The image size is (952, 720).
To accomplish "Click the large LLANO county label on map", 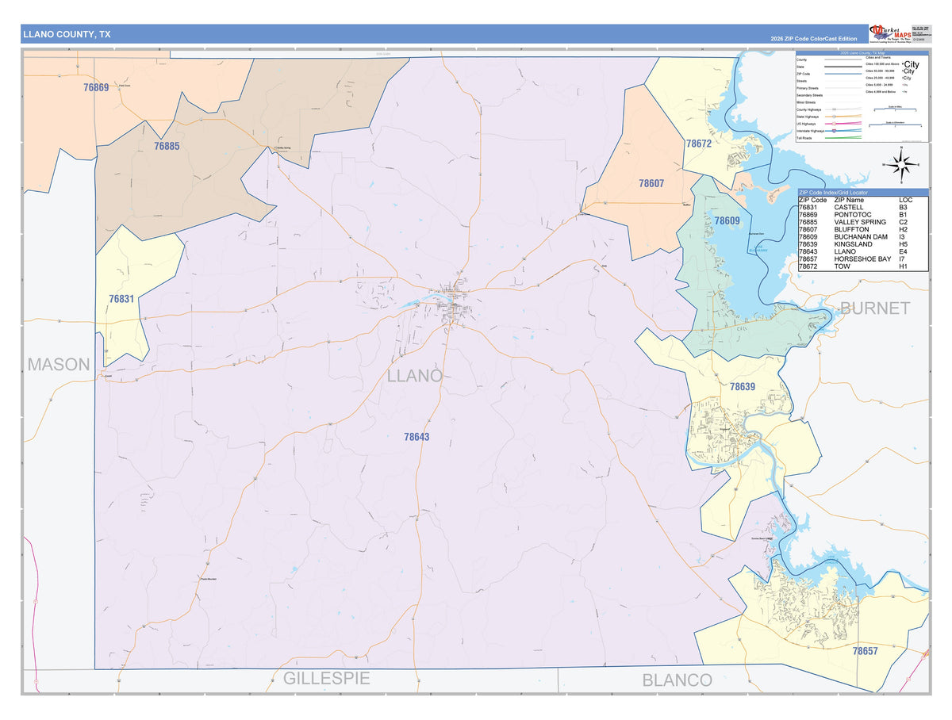I will (x=415, y=376).
